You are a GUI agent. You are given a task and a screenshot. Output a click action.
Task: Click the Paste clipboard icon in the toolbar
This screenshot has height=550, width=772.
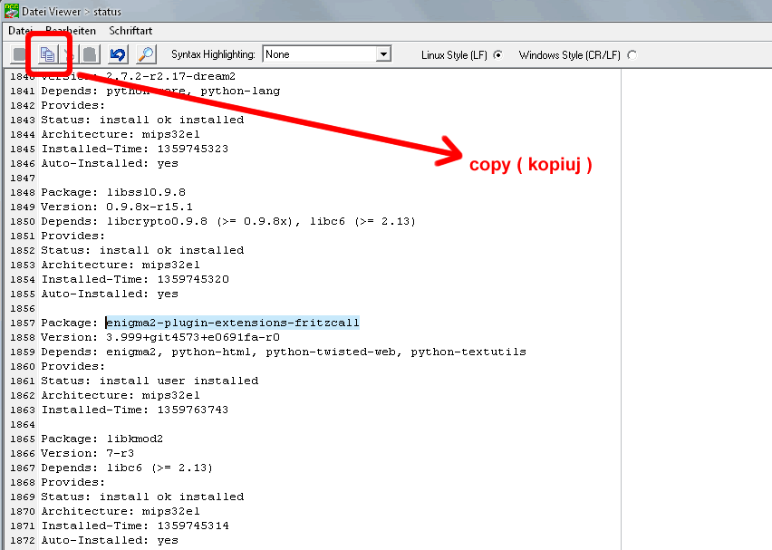(x=89, y=54)
